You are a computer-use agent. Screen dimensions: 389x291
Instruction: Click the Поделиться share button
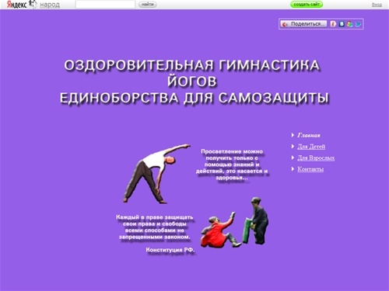303,24
